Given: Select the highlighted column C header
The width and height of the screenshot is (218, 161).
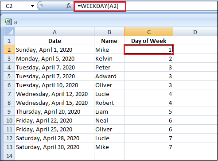Looking at the screenshot, I should 149,32.
